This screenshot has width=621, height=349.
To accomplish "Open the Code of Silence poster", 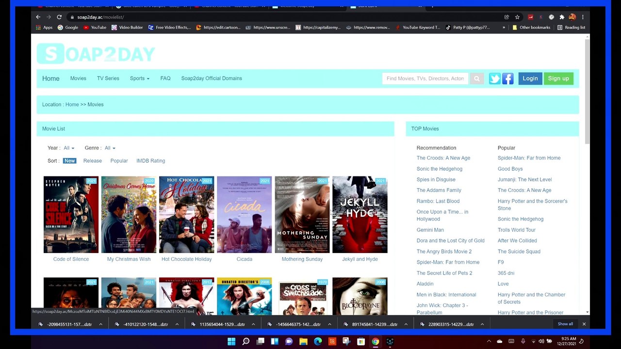I will pyautogui.click(x=71, y=215).
